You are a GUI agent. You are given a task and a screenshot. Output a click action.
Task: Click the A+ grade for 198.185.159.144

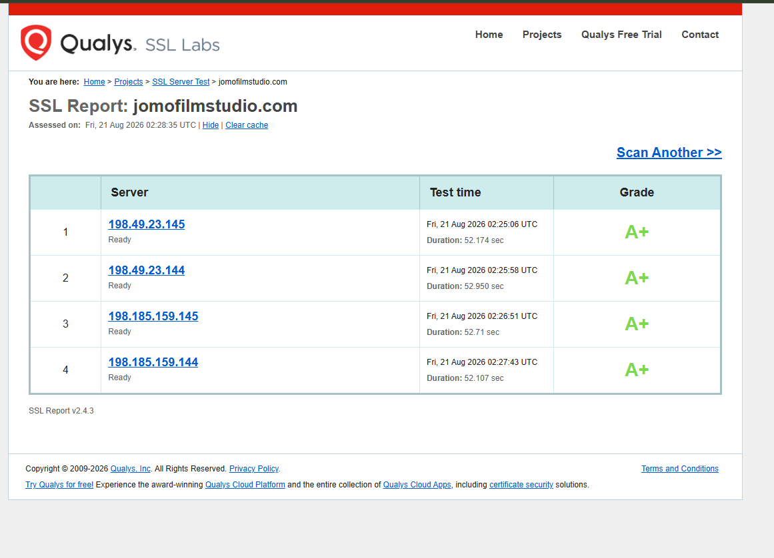click(x=637, y=370)
